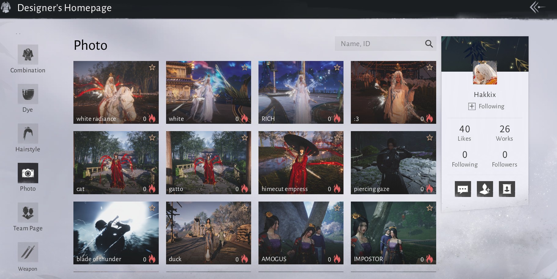Image resolution: width=557 pixels, height=279 pixels.
Task: View Hakkix's 0 Following count list
Action: point(465,159)
